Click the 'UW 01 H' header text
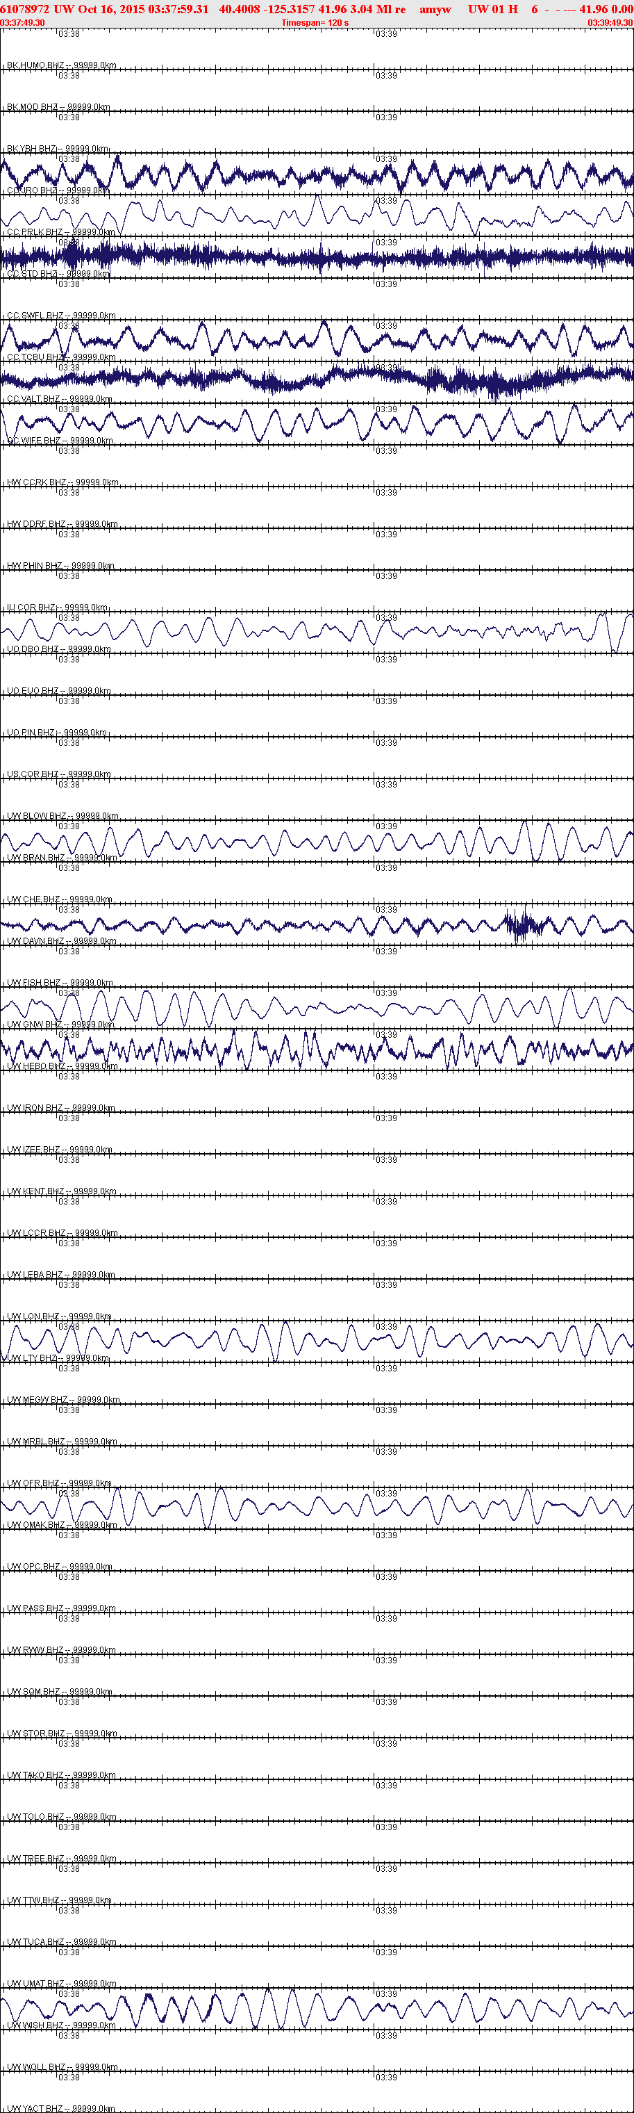The width and height of the screenshot is (634, 2113). click(493, 9)
